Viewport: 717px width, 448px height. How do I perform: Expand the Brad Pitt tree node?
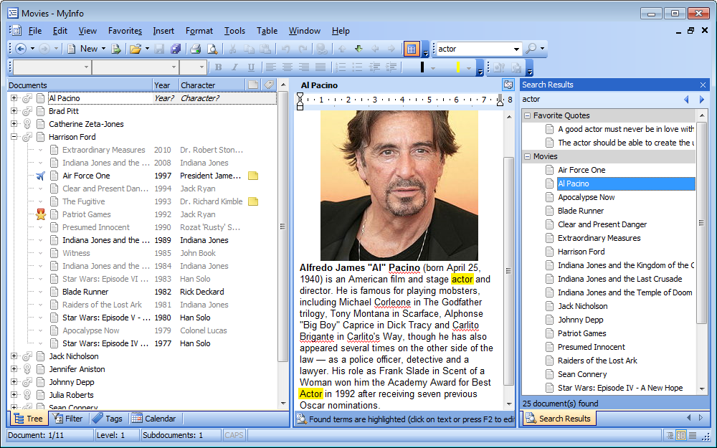pyautogui.click(x=14, y=111)
